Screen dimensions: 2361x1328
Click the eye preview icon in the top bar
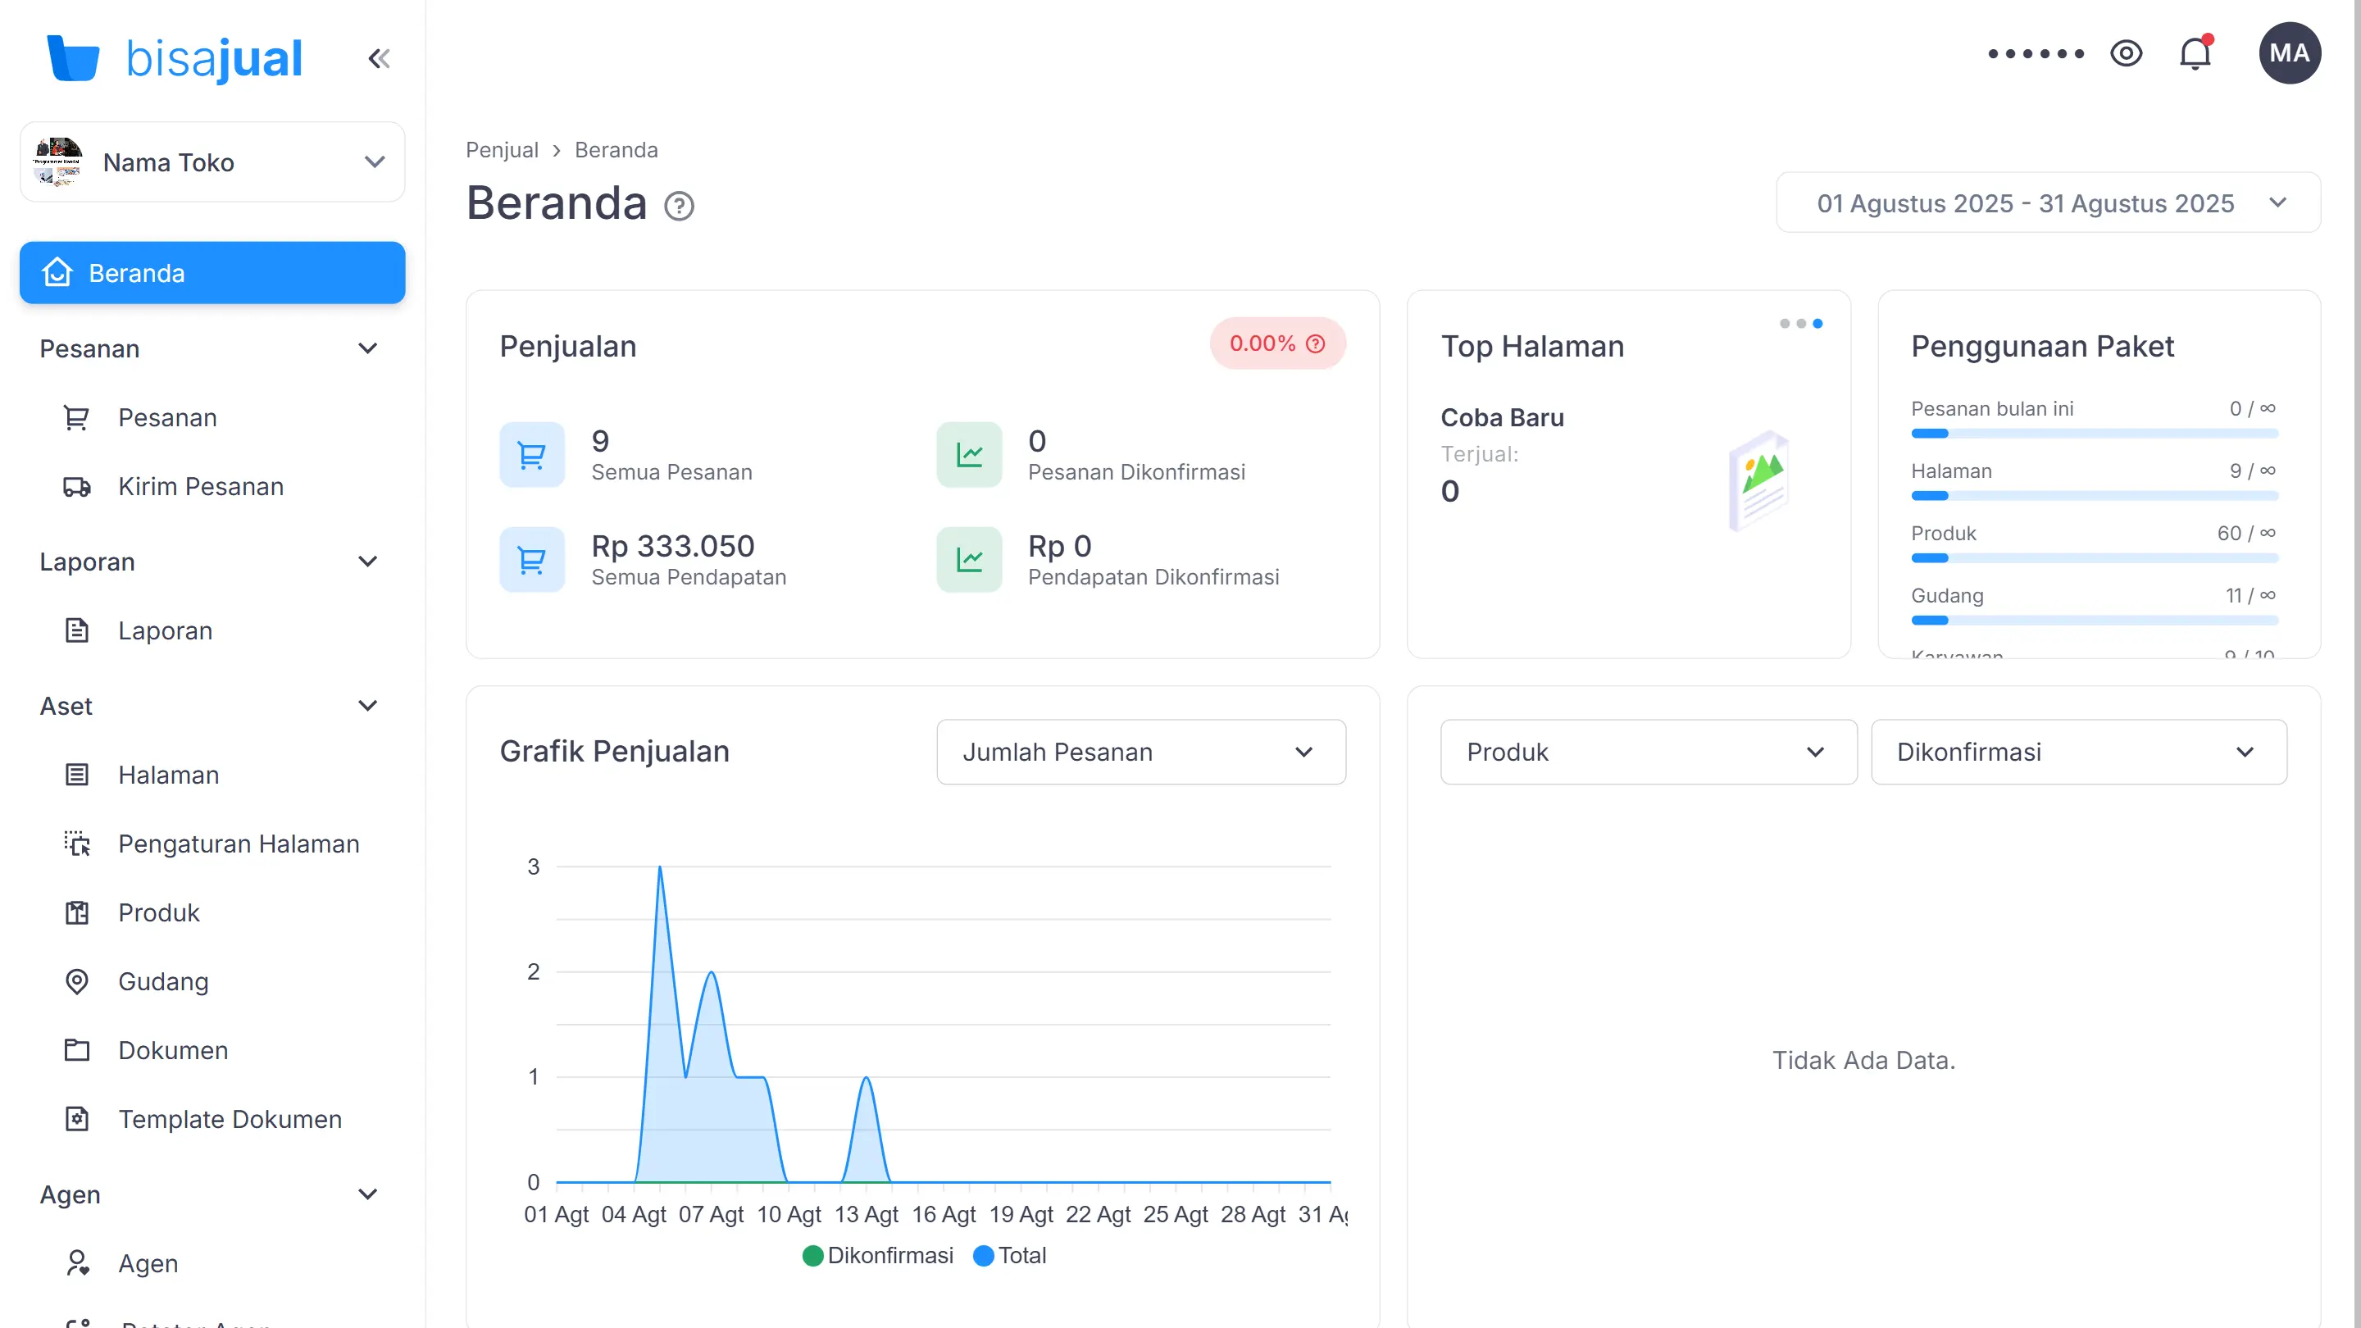(2127, 53)
